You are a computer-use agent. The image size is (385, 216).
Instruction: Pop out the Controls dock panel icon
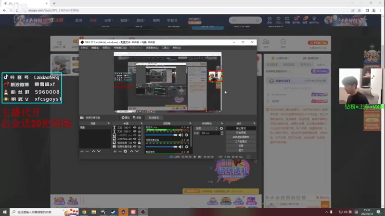click(x=255, y=123)
